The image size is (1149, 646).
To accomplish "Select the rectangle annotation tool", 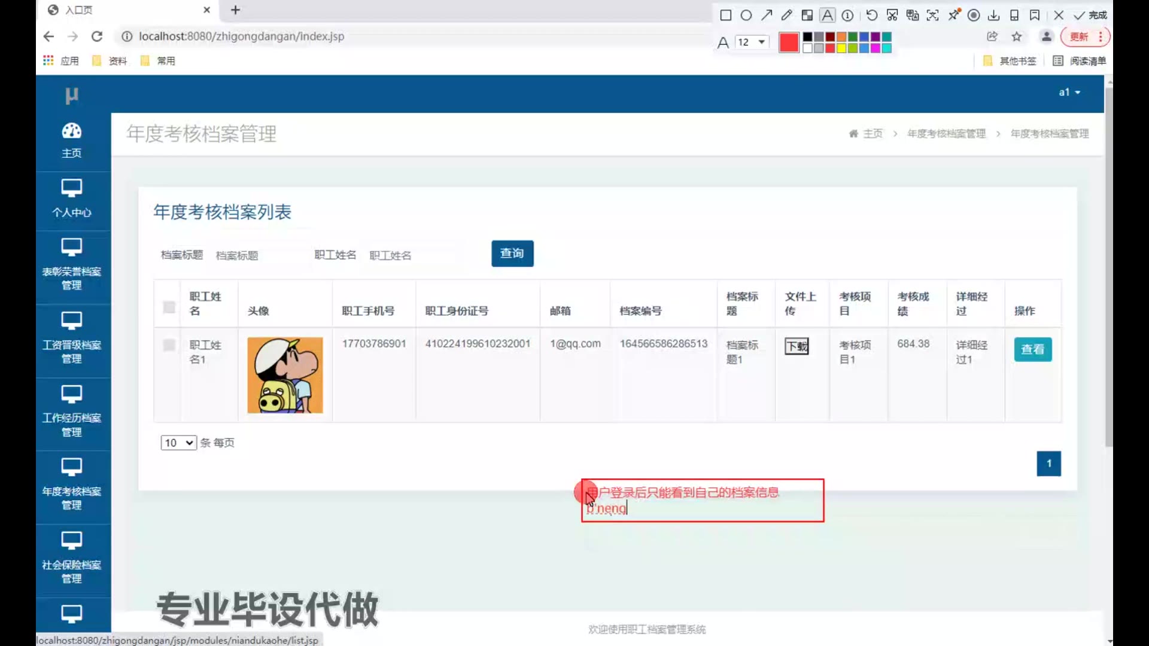I will click(x=725, y=15).
